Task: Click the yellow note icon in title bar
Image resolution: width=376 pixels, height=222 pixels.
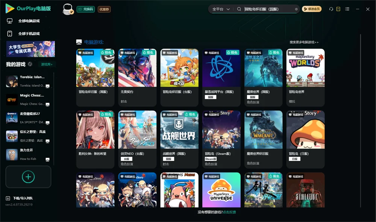Action: (338, 9)
